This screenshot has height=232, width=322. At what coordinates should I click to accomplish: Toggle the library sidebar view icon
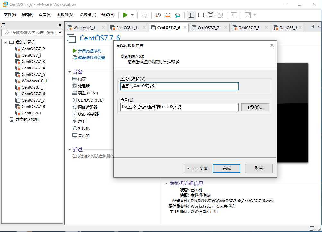[191, 15]
